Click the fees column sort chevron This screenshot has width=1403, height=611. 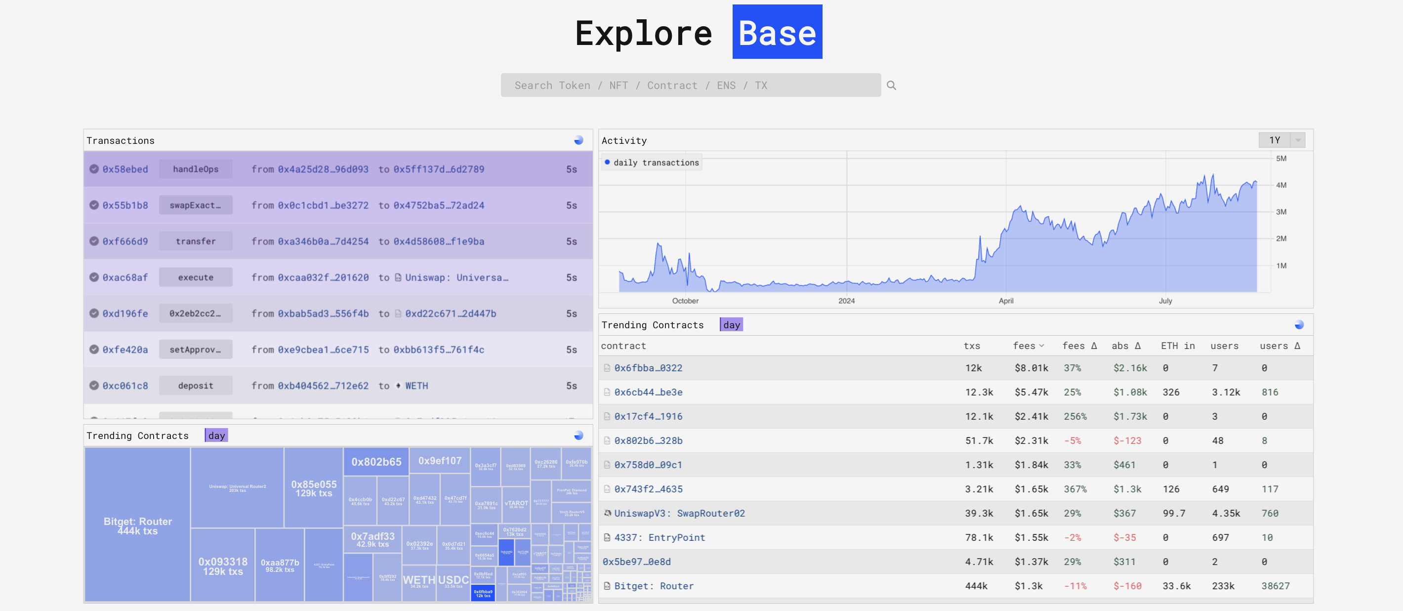coord(1041,346)
